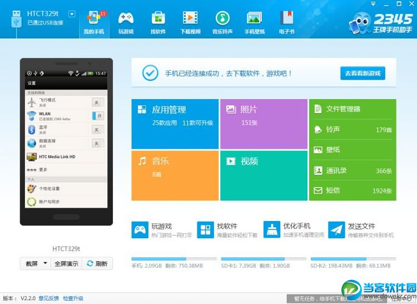Click the 全屏演示 button
The image size is (417, 304).
click(67, 264)
